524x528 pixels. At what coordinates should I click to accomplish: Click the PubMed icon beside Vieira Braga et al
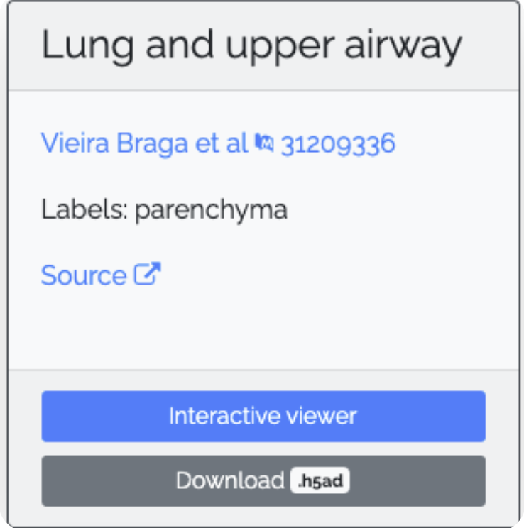point(264,143)
